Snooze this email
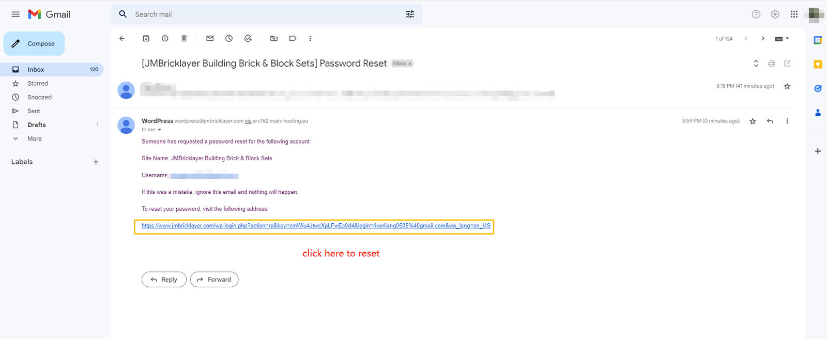The image size is (827, 339). 229,38
